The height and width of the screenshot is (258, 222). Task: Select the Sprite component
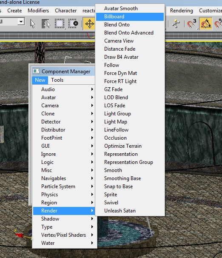[x=130, y=195]
